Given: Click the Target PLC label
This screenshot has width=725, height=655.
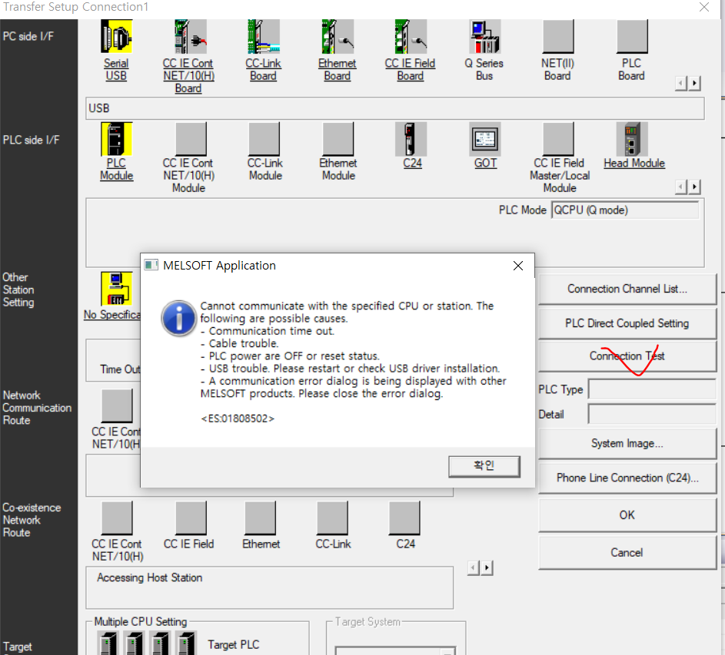Looking at the screenshot, I should coord(234,644).
